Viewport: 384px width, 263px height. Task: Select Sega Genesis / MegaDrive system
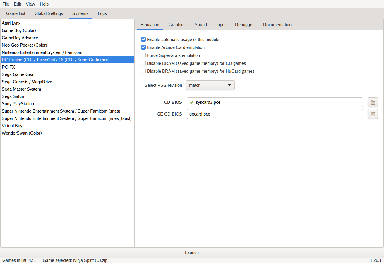click(67, 82)
